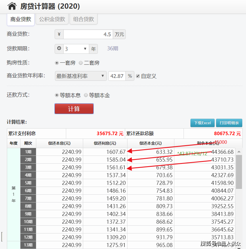This screenshot has width=246, height=249.
Task: Uncheck the 自定义 checkbox
Action: 137,76
